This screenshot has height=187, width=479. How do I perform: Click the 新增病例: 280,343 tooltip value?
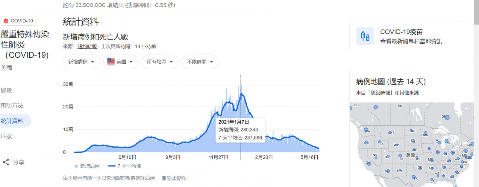238,130
